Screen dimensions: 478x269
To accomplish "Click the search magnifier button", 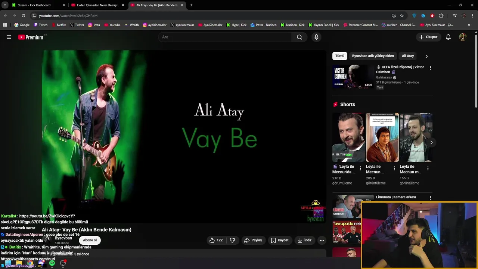I will click(299, 37).
